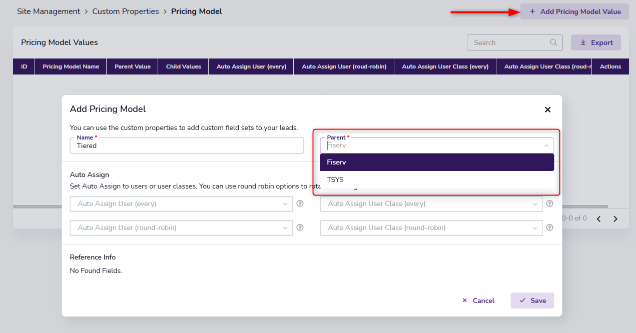Screen dimensions: 636x333
Task: Click the Actions column header
Action: click(610, 66)
